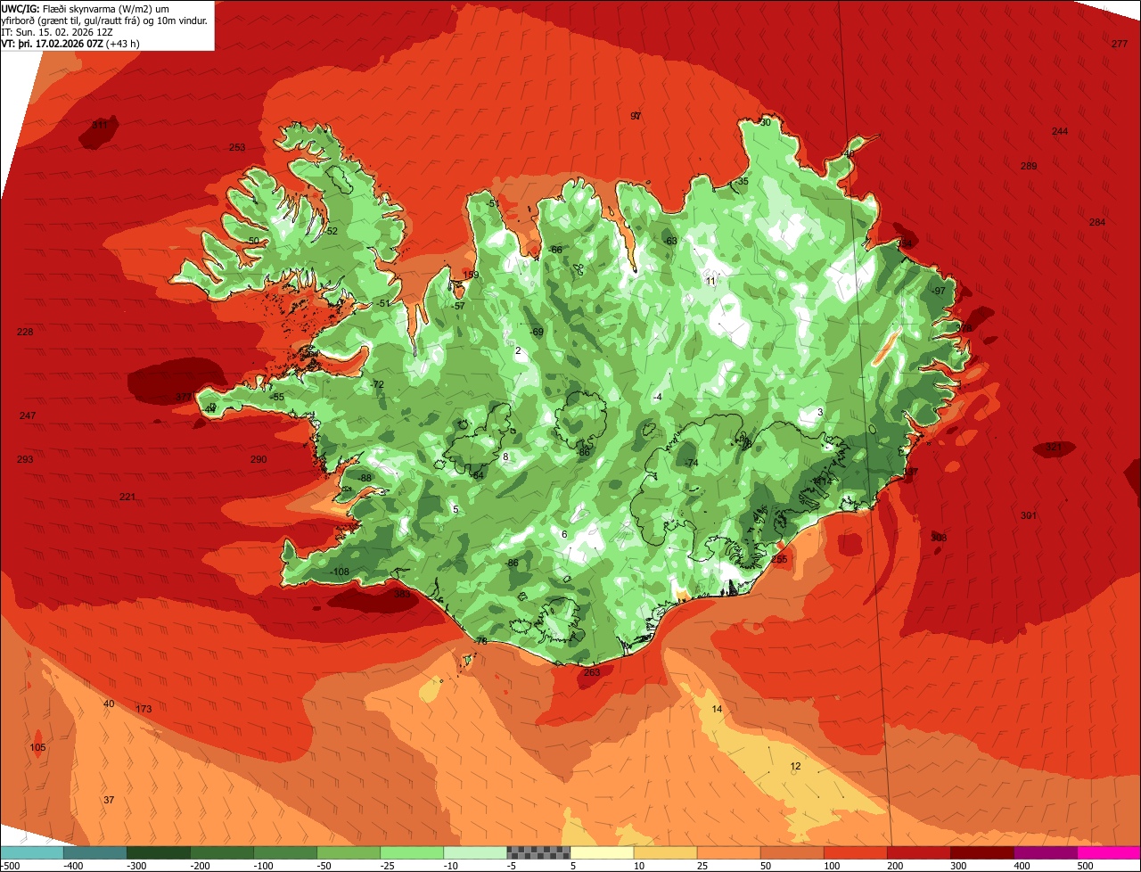Pick the dark red 300 to 400 swatch
This screenshot has width=1141, height=872.
981,852
